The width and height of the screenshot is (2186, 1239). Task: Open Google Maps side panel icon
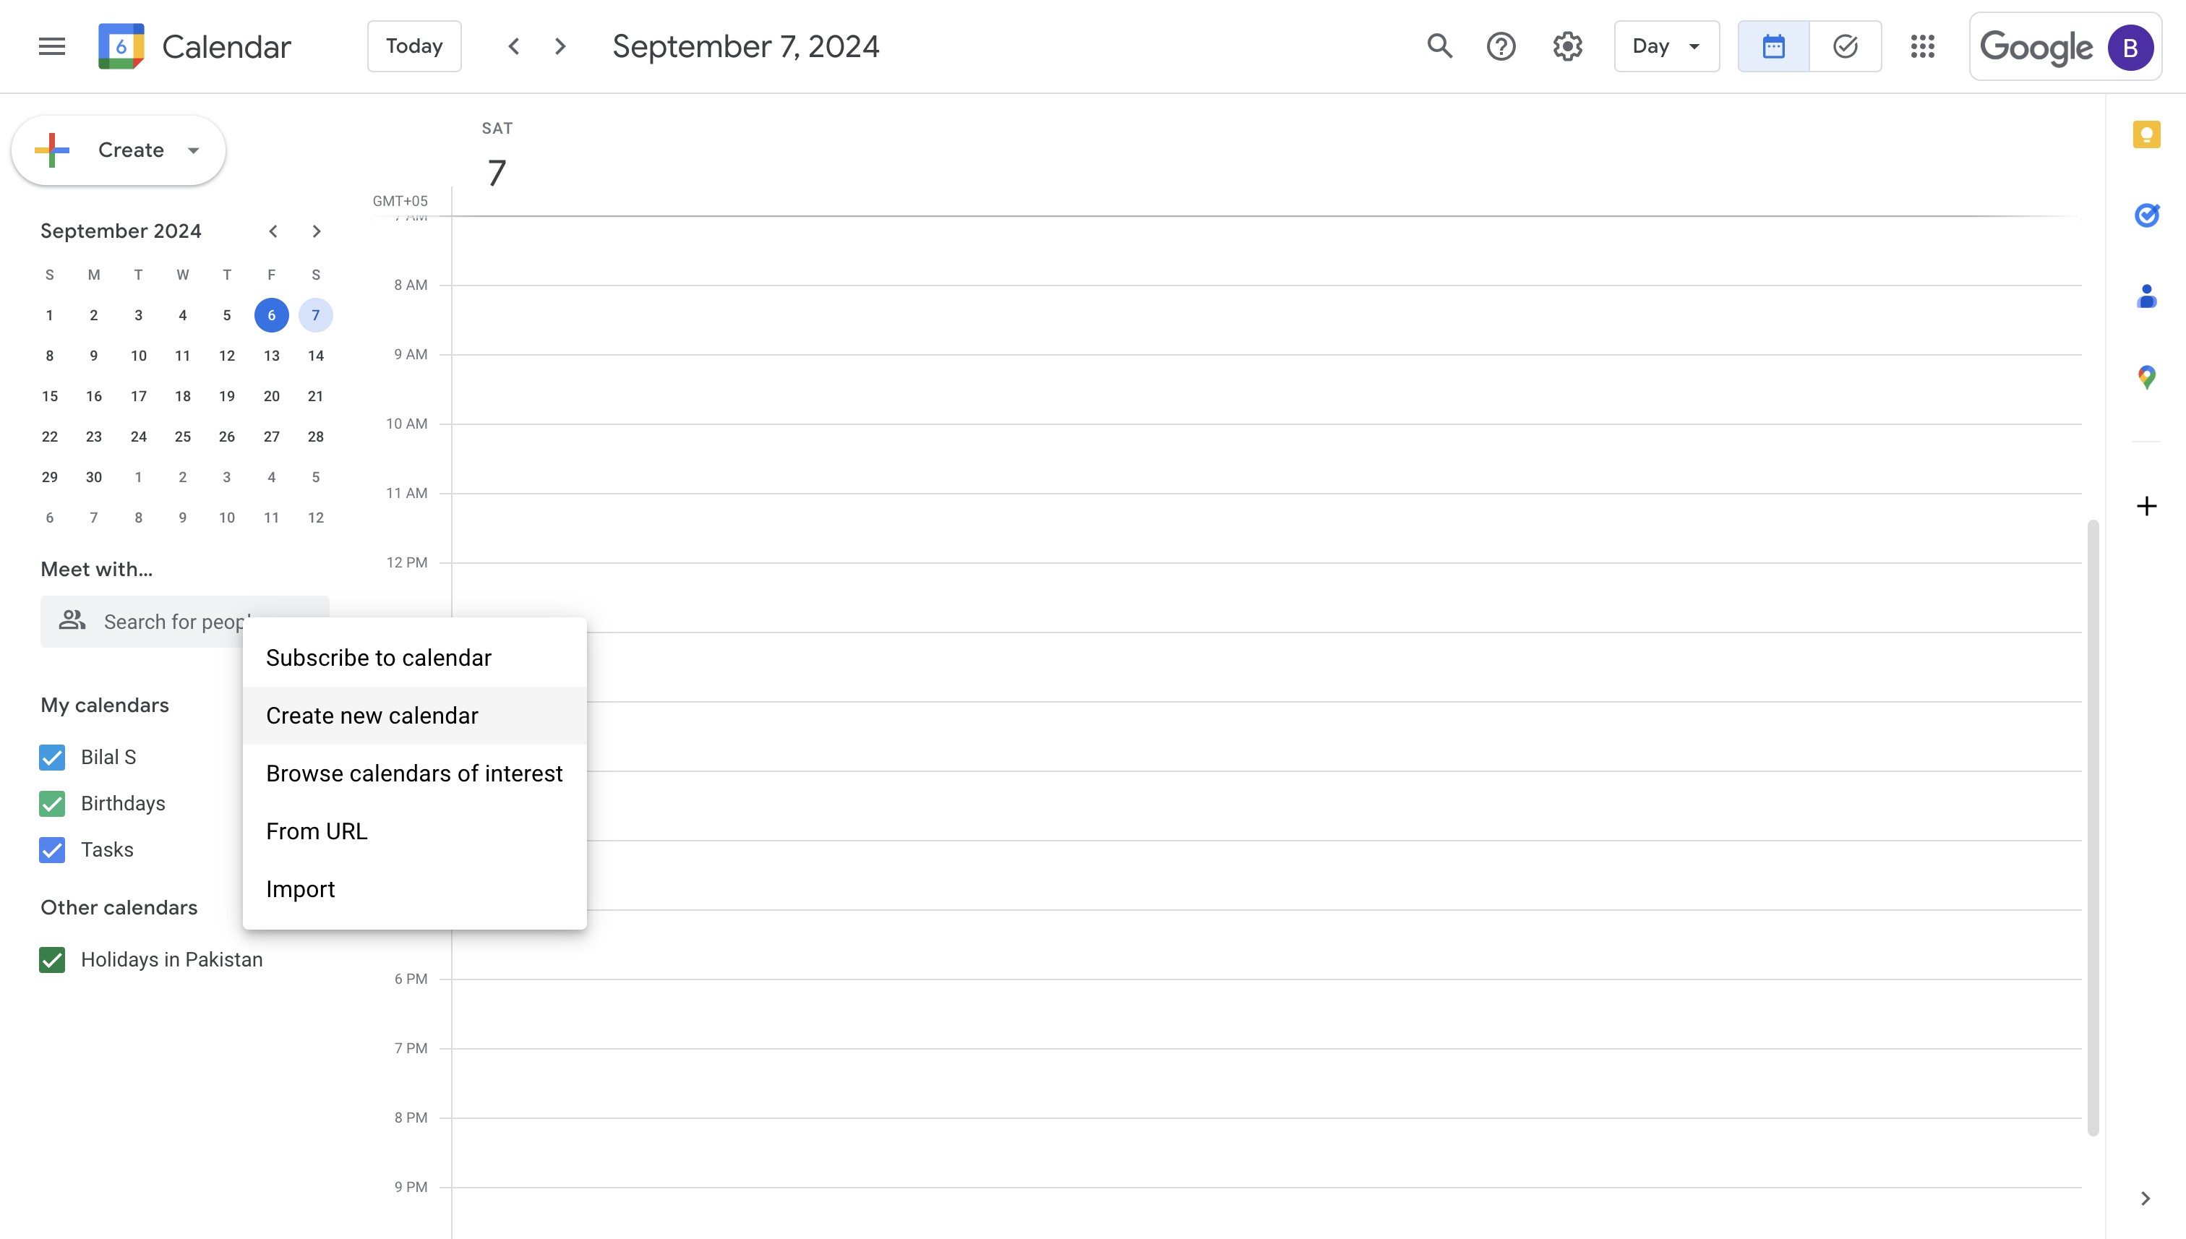click(x=2146, y=376)
